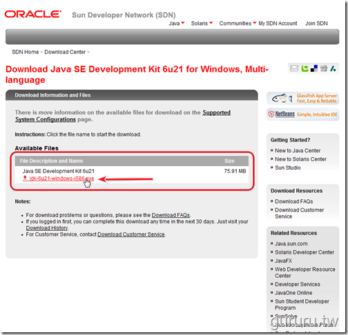Click the Related Resources heading
The height and width of the screenshot is (335, 348).
(293, 233)
